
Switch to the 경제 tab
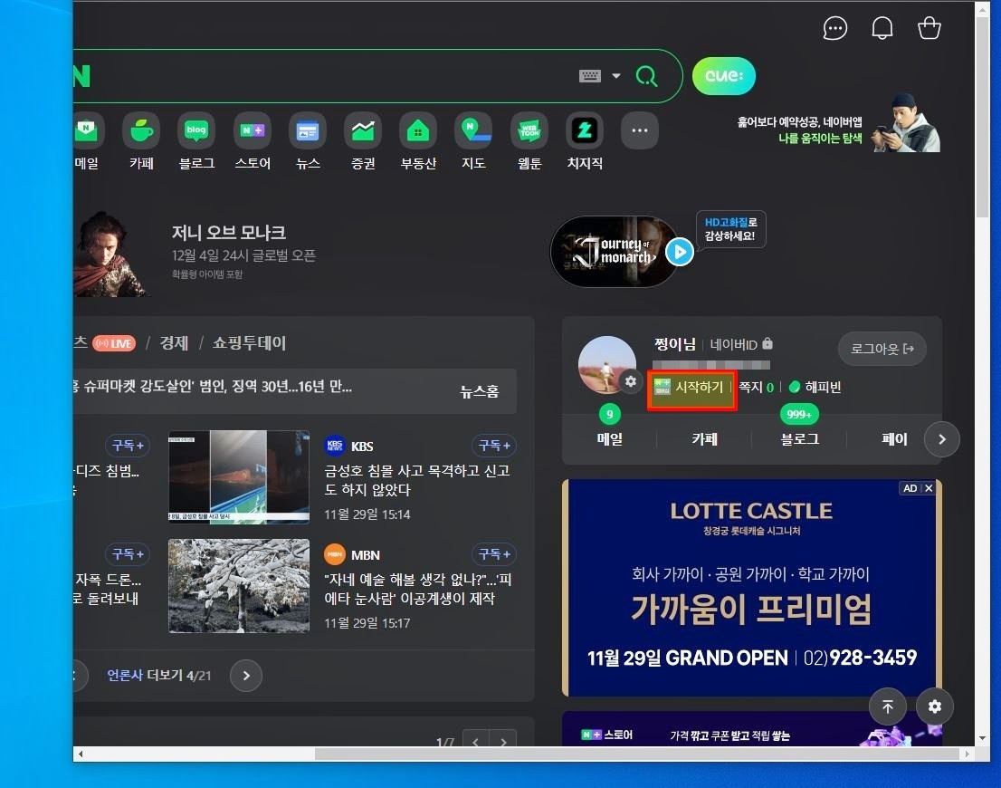(x=174, y=343)
